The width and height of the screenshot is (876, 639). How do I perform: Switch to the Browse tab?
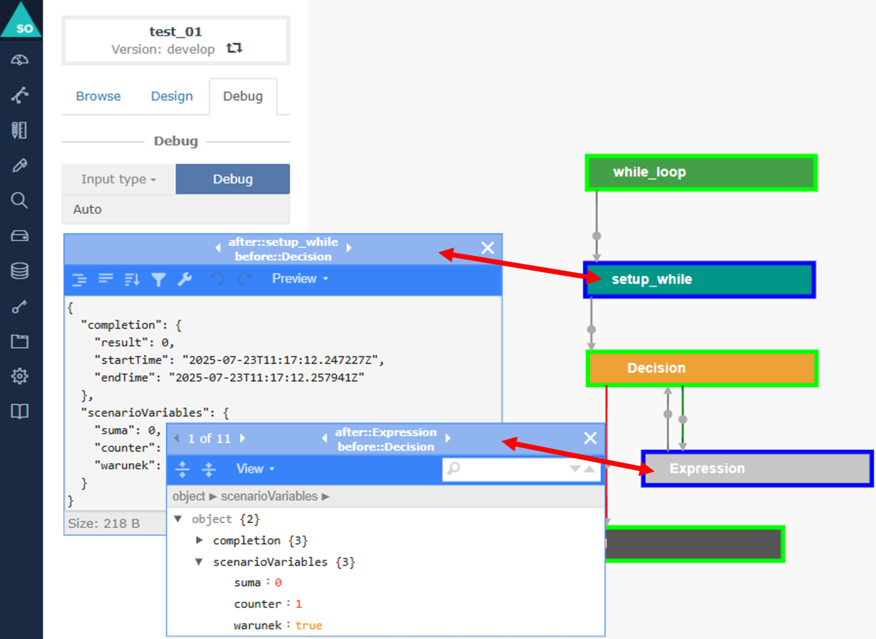[x=98, y=96]
